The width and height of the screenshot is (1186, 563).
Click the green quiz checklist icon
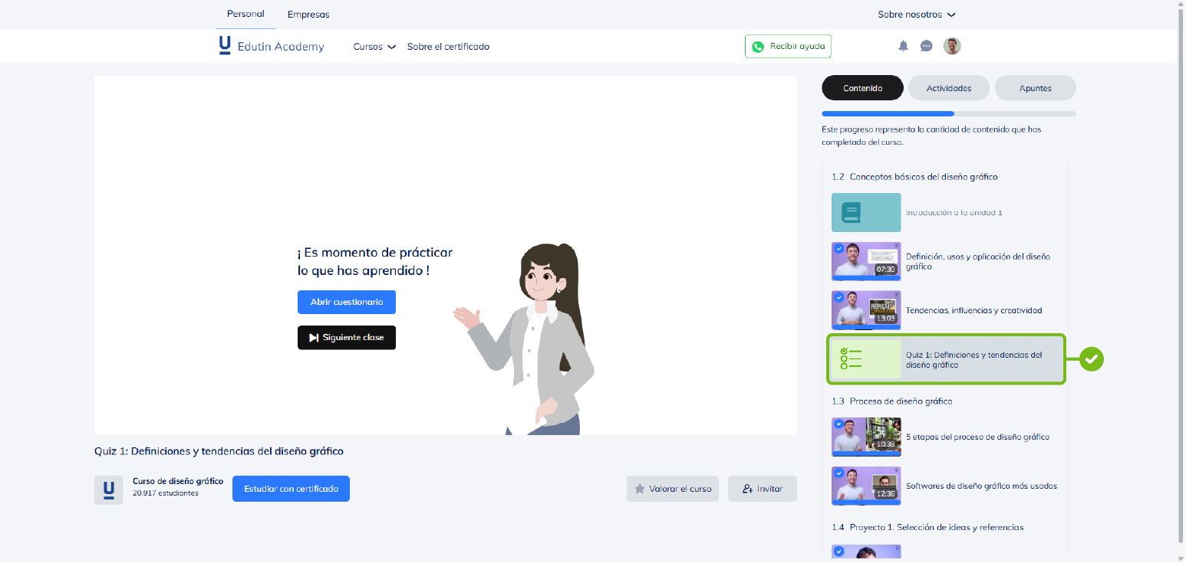(852, 358)
